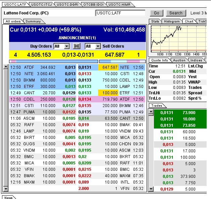Click the intraday price chart

pos(179,39)
